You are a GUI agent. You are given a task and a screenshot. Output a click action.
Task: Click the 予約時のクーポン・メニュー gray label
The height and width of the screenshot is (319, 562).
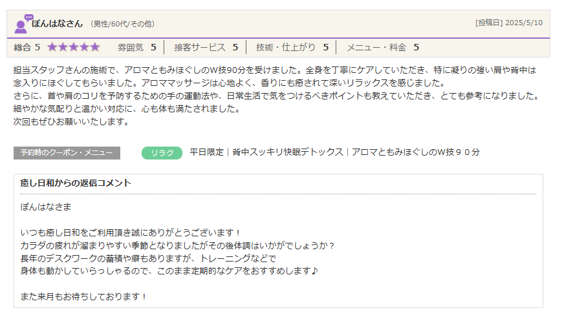pos(67,152)
